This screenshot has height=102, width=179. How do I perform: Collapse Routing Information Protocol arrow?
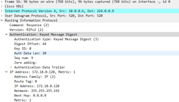coord(2,20)
